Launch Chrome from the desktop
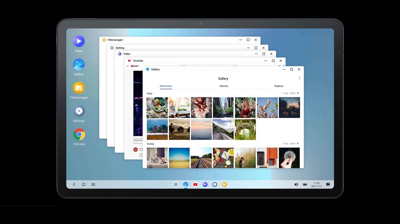This screenshot has height=224, width=400. coord(78,134)
